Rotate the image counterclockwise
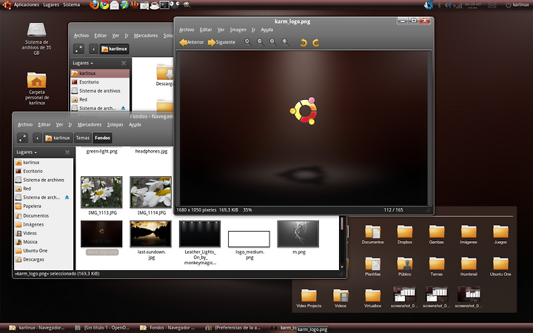This screenshot has height=333, width=533. [x=304, y=42]
